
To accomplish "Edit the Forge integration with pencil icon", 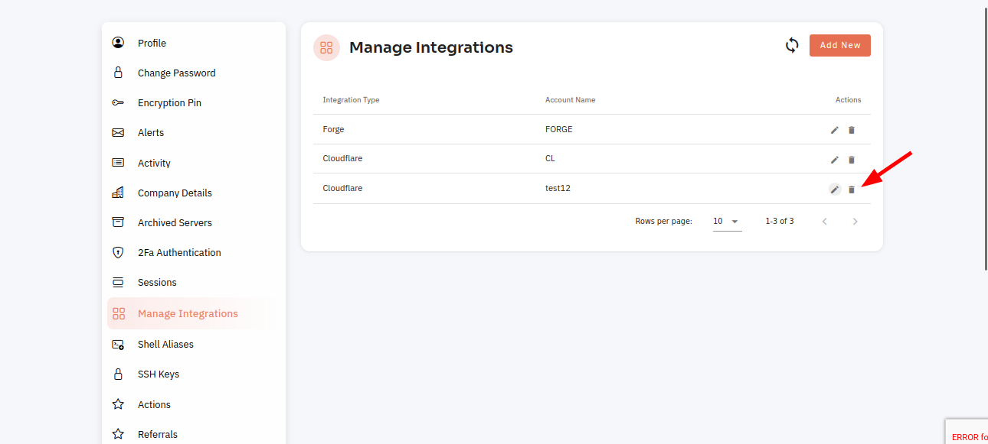I will pos(835,130).
